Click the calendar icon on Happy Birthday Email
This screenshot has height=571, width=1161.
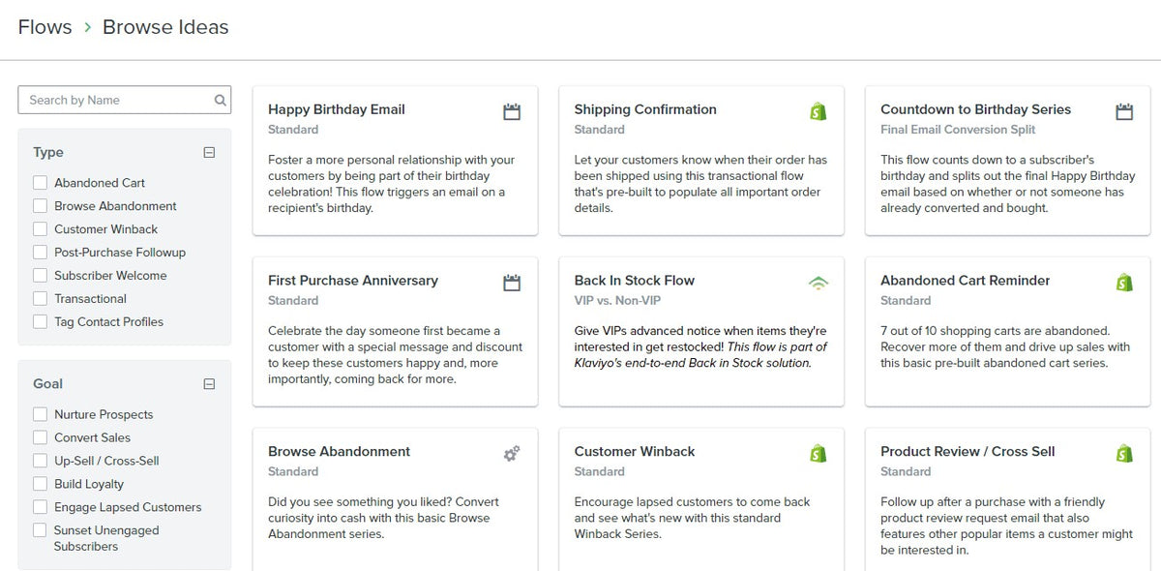click(x=512, y=112)
